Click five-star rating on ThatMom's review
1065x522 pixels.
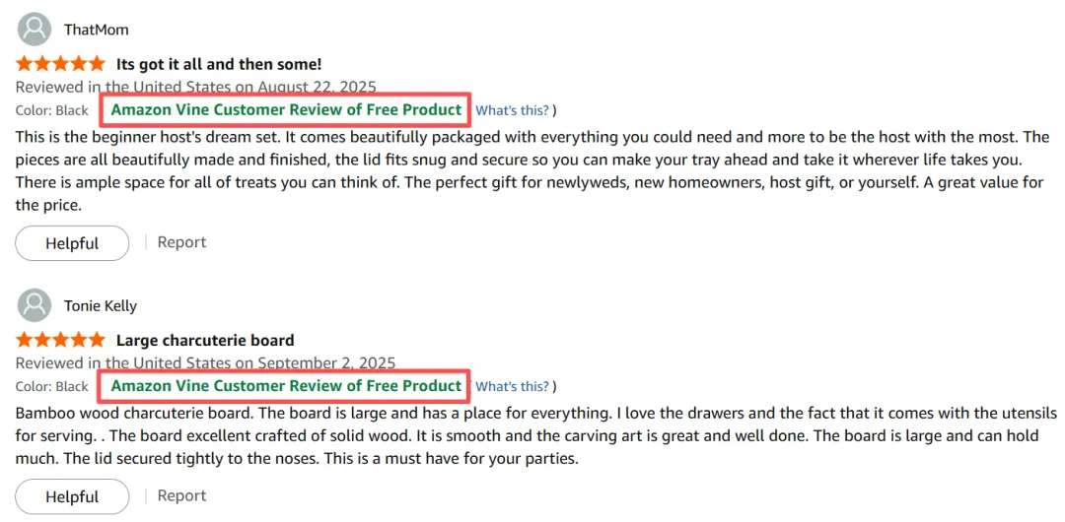[60, 64]
